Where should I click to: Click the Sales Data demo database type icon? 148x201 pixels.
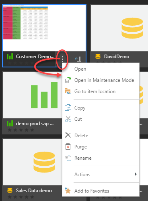[x=10, y=191]
